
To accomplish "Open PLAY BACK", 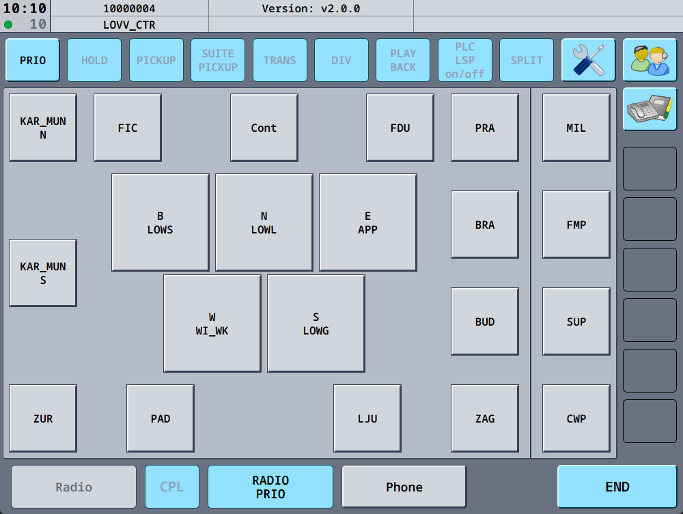I will (403, 59).
